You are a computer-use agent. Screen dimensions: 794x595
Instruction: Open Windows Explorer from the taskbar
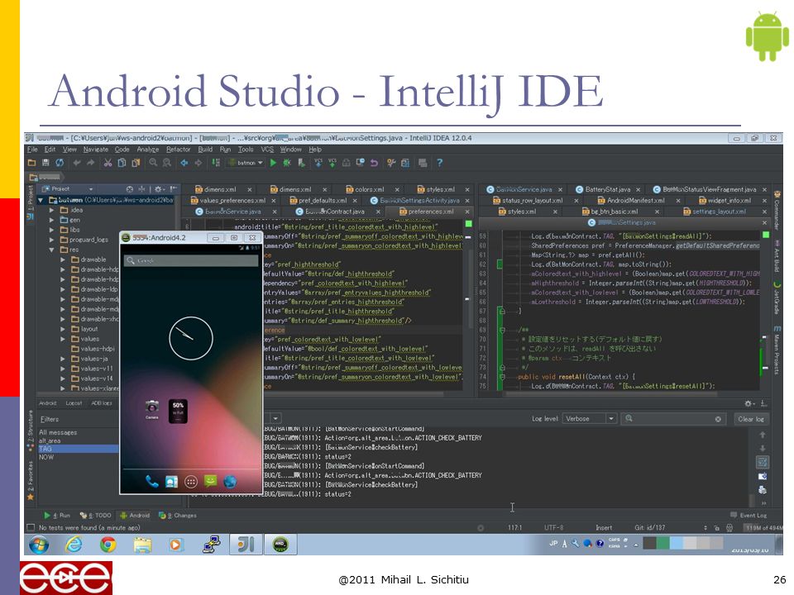click(x=142, y=545)
